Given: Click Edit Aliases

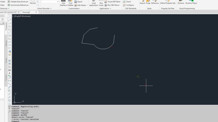Looking at the screenshot, I should 80,5.
